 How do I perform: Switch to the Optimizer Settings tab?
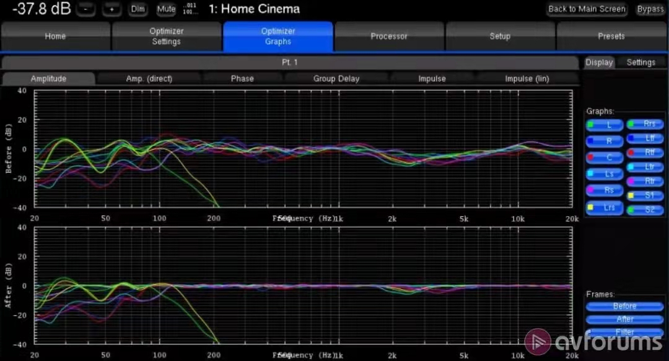pyautogui.click(x=166, y=36)
